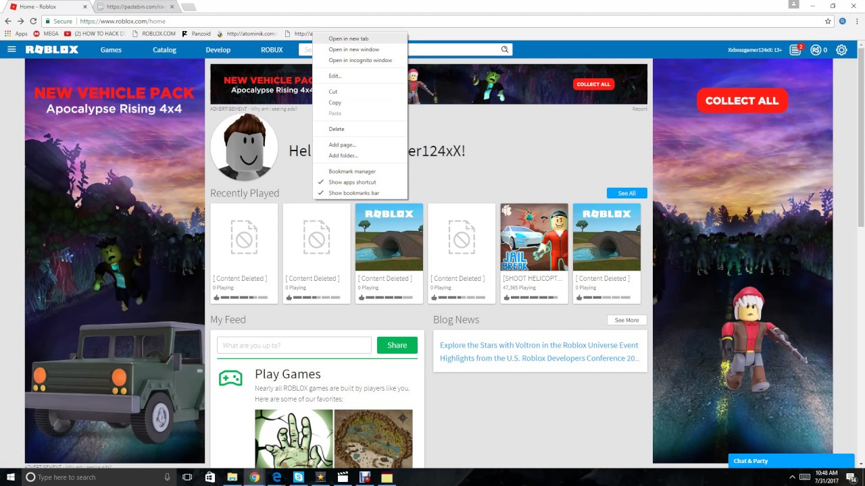
Task: Open the notifications stream icon
Action: 797,49
